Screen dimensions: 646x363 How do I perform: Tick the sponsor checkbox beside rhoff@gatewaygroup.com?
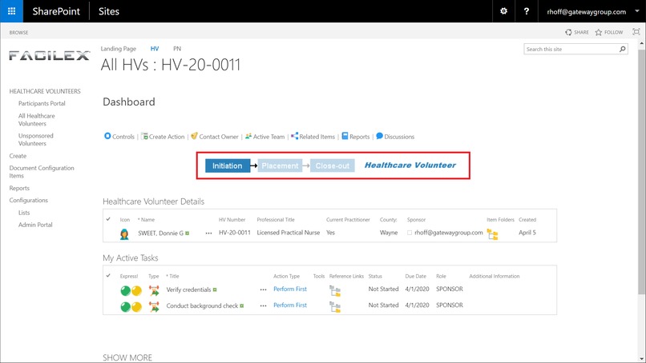click(x=410, y=233)
